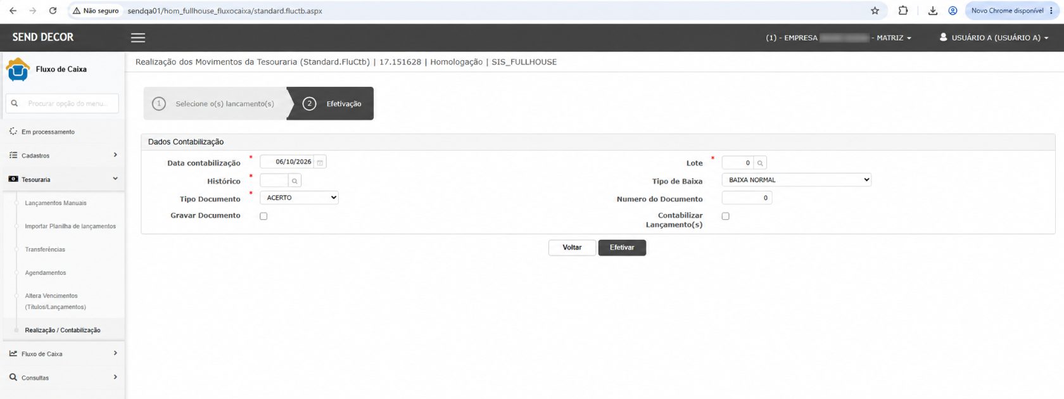Click the Histórico search magnifier icon

(x=294, y=181)
